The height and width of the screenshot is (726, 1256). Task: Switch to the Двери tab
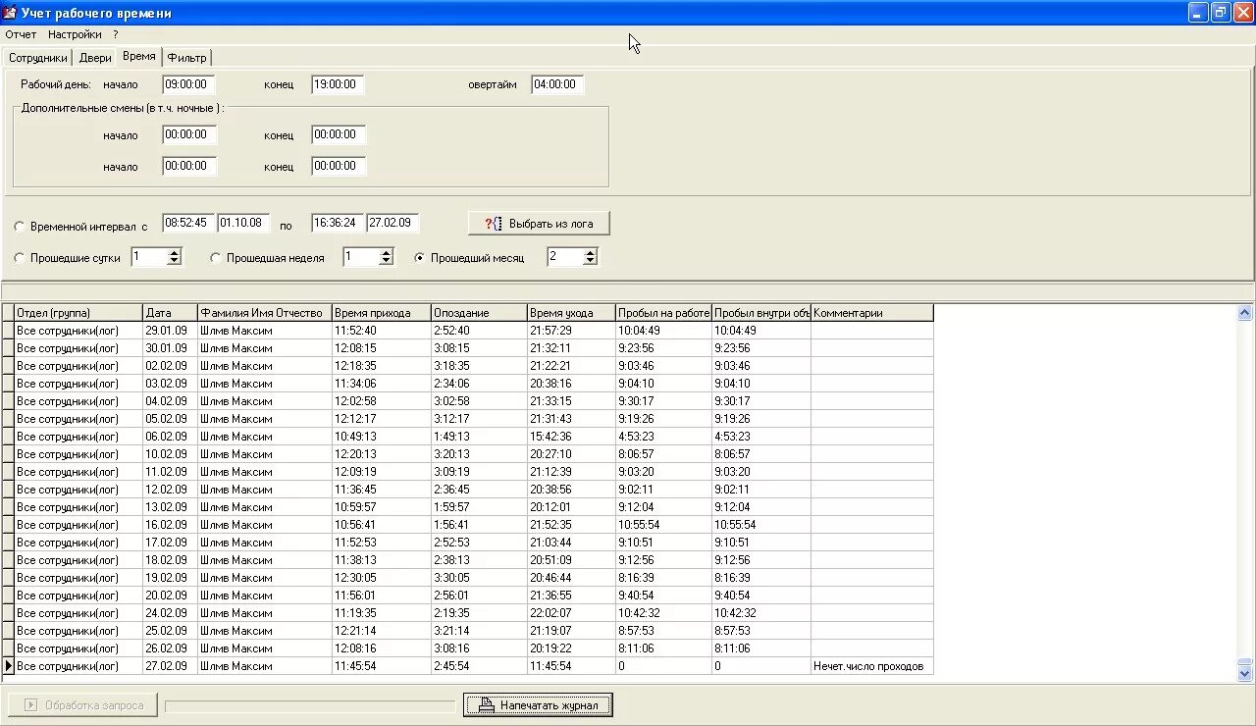pos(95,58)
